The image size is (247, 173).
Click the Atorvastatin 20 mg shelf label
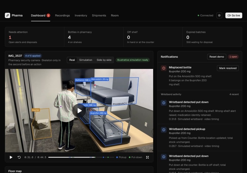point(100,79)
